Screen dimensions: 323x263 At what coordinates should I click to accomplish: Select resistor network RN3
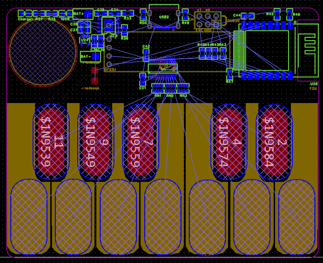point(183,88)
